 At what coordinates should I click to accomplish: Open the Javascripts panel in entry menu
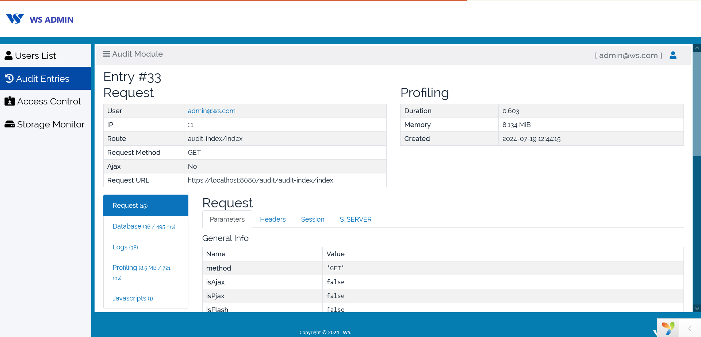click(x=133, y=298)
